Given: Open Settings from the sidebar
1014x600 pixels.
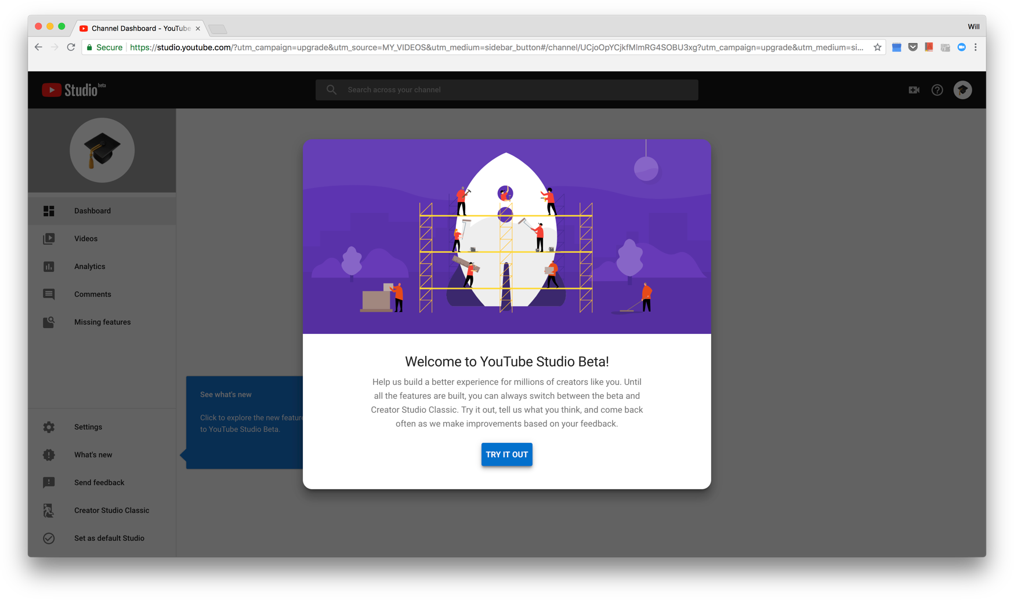Looking at the screenshot, I should 102,427.
